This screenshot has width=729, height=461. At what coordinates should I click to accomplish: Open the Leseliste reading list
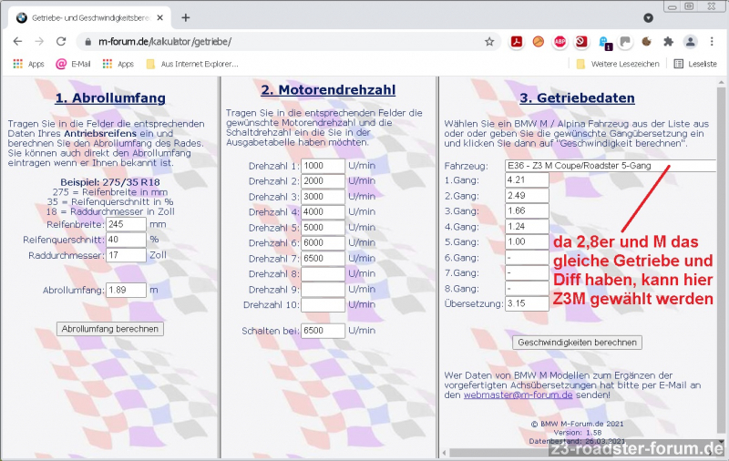pos(696,64)
